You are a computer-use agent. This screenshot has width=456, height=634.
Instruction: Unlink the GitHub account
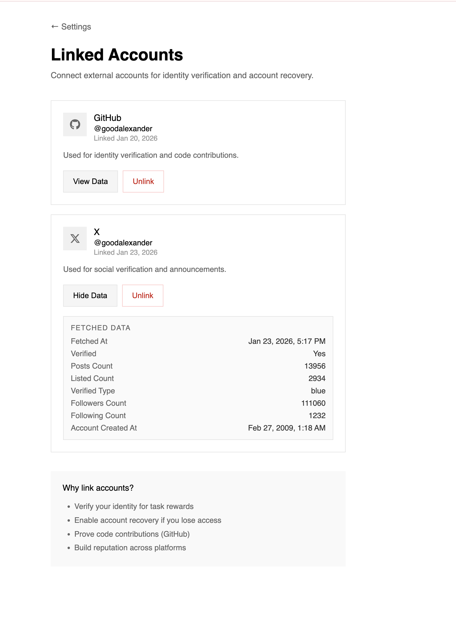[x=143, y=181]
